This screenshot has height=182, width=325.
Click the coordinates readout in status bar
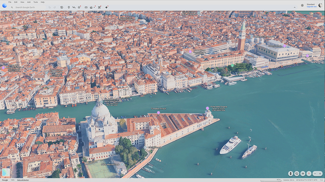(x=307, y=180)
